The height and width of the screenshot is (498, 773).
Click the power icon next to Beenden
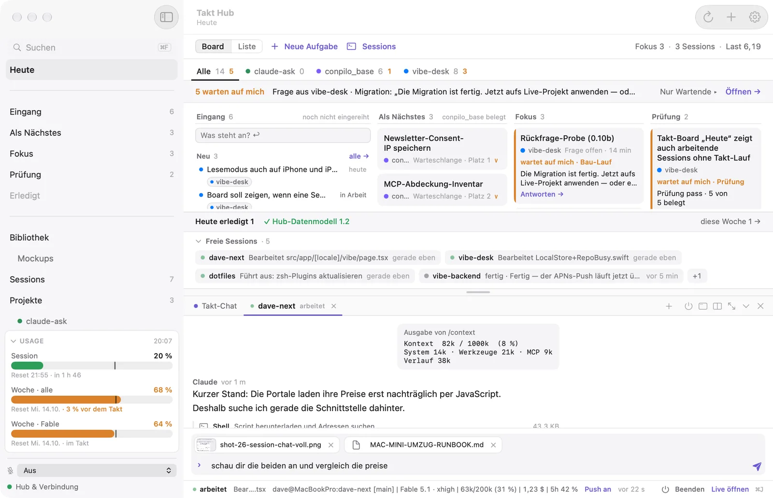click(x=665, y=489)
